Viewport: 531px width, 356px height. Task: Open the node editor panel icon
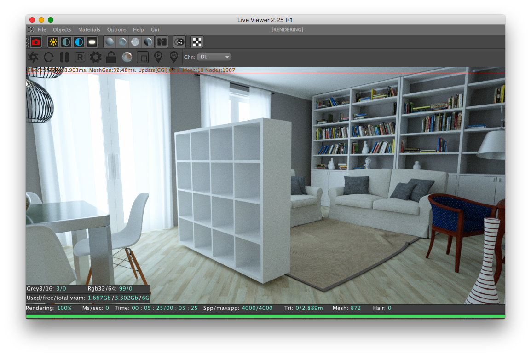162,42
